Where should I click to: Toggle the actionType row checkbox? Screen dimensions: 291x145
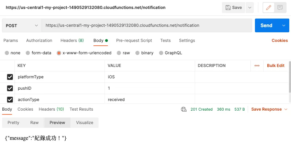(10, 100)
